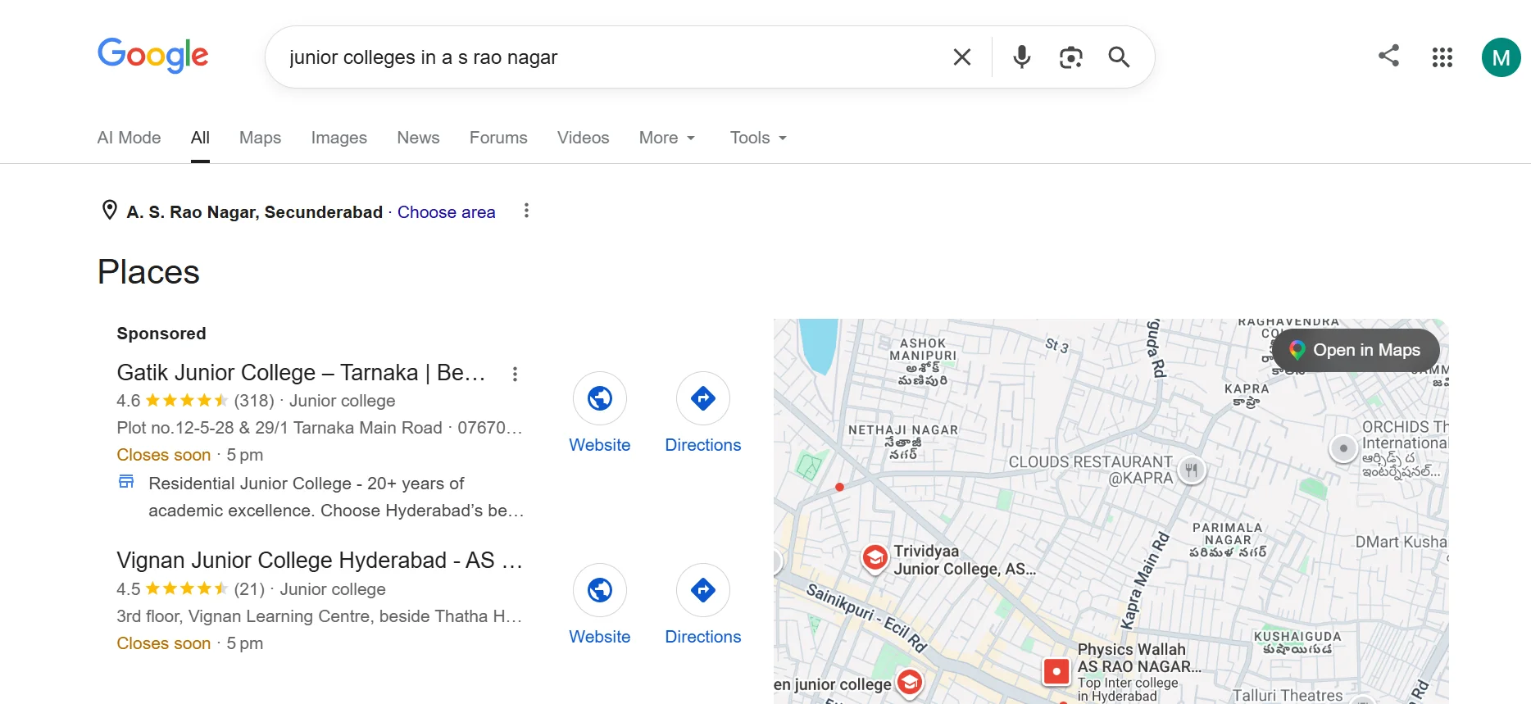Open search by image camera icon

1070,57
